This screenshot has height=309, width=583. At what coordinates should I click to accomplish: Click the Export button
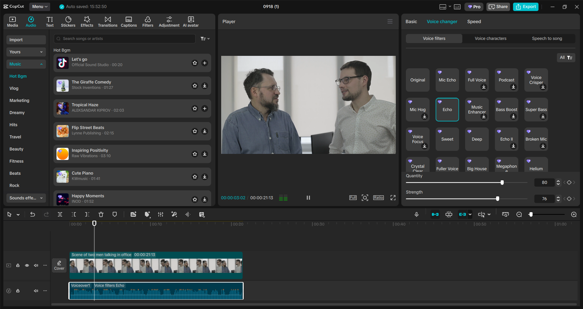(525, 6)
